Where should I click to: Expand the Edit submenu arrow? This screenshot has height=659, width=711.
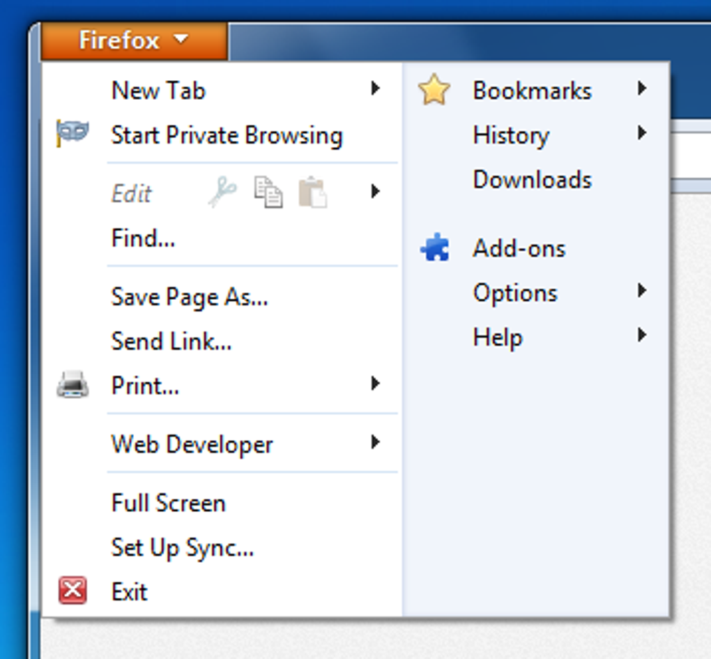click(x=375, y=191)
